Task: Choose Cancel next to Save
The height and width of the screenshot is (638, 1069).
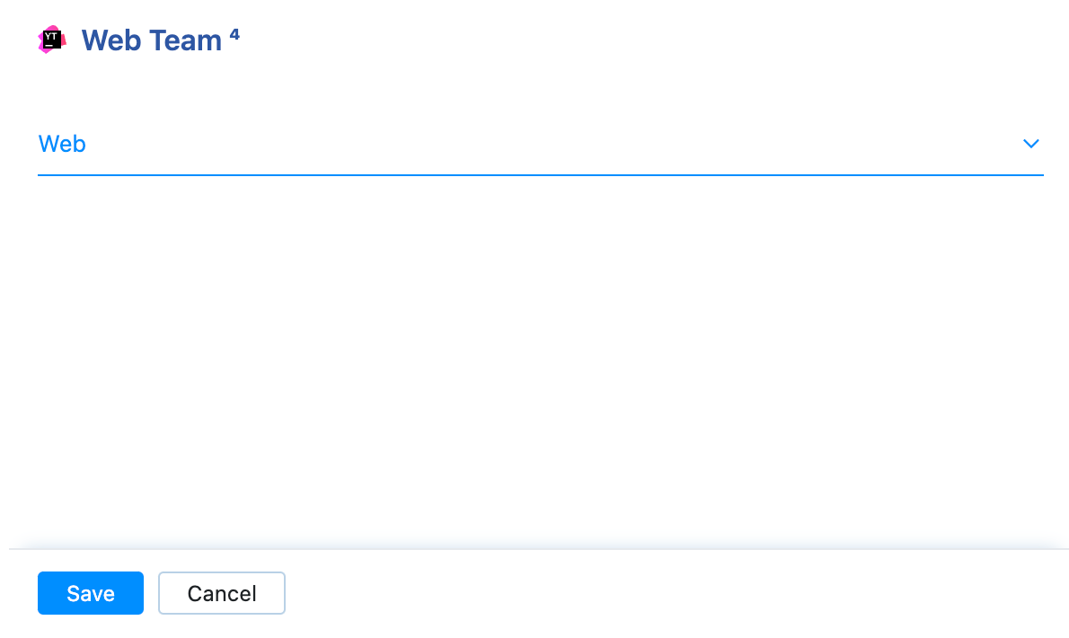Action: point(222,593)
